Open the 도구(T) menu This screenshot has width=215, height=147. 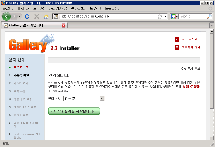tap(95, 8)
